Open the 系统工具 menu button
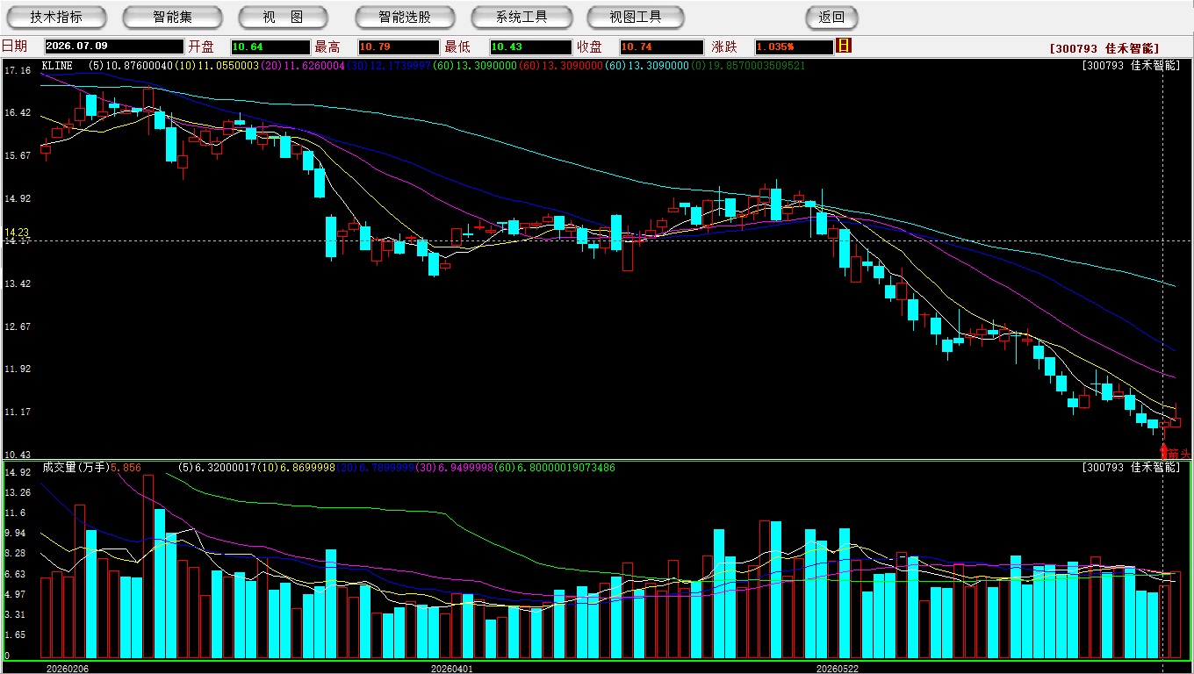 (521, 17)
